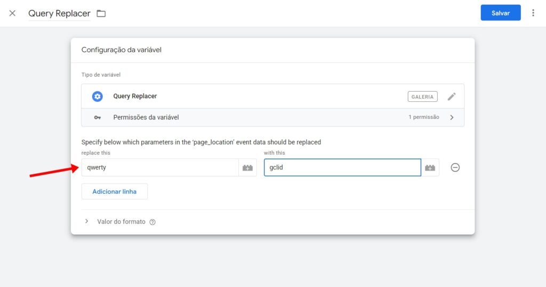The height and width of the screenshot is (287, 546).
Task: Insert variable via icon beside gclid field
Action: click(430, 168)
